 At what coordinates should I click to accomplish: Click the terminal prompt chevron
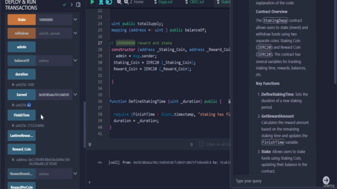click(x=90, y=182)
